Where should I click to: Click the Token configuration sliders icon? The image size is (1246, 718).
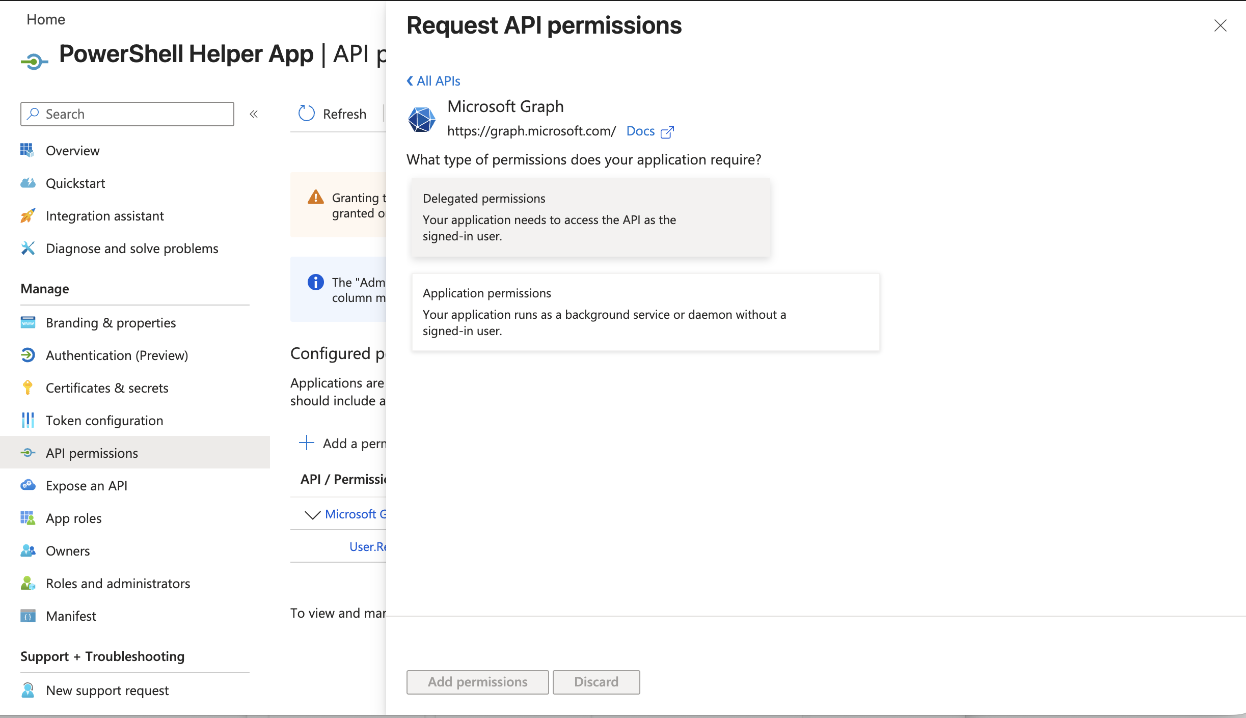(28, 420)
